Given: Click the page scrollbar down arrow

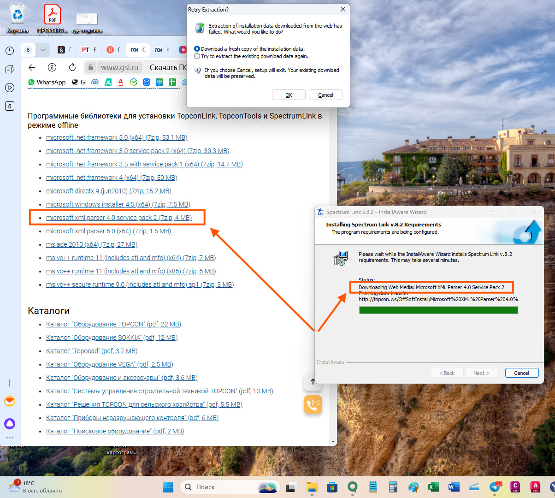Looking at the screenshot, I should pyautogui.click(x=333, y=442).
